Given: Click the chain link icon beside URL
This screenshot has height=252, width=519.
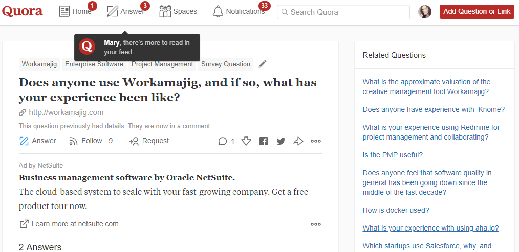Looking at the screenshot, I should (23, 113).
